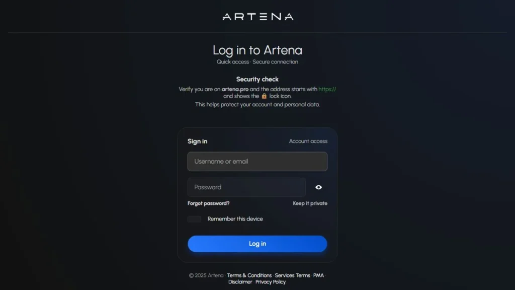Open the Services Terms link
515x290 pixels.
(x=292, y=275)
